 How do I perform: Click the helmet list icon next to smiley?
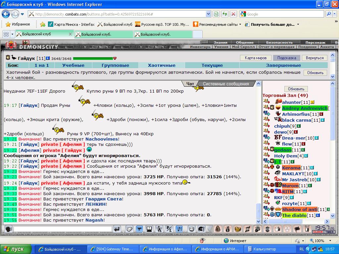201,229
